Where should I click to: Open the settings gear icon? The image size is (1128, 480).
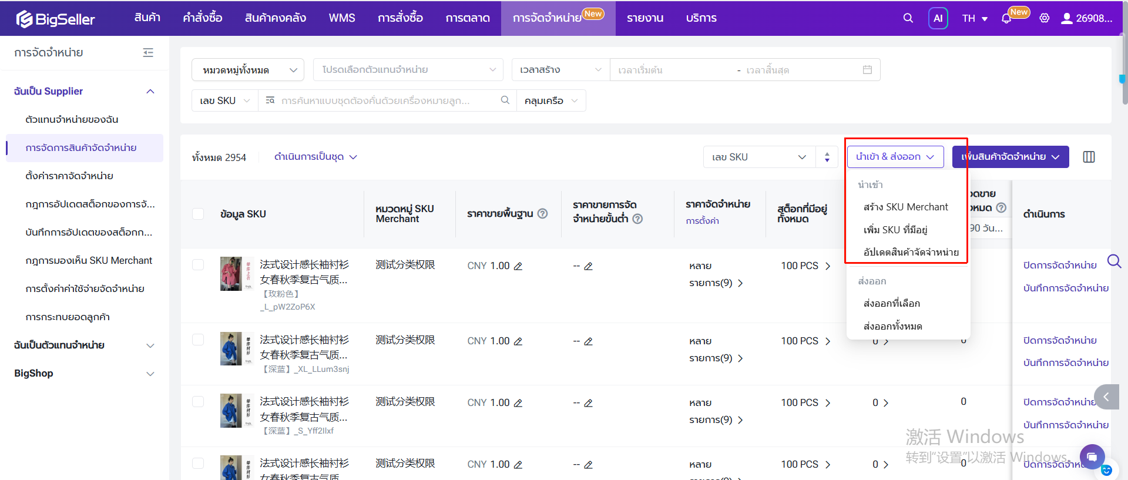coord(1044,18)
